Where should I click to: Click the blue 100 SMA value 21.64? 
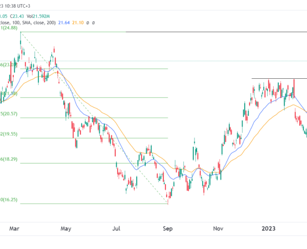pyautogui.click(x=64, y=22)
